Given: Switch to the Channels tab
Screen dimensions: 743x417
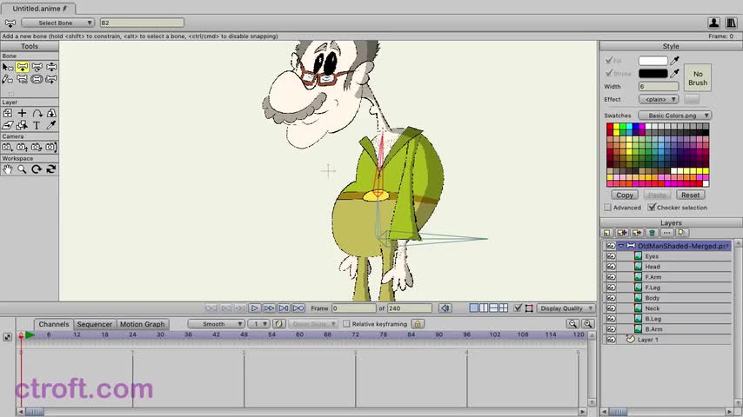Looking at the screenshot, I should coord(54,324).
